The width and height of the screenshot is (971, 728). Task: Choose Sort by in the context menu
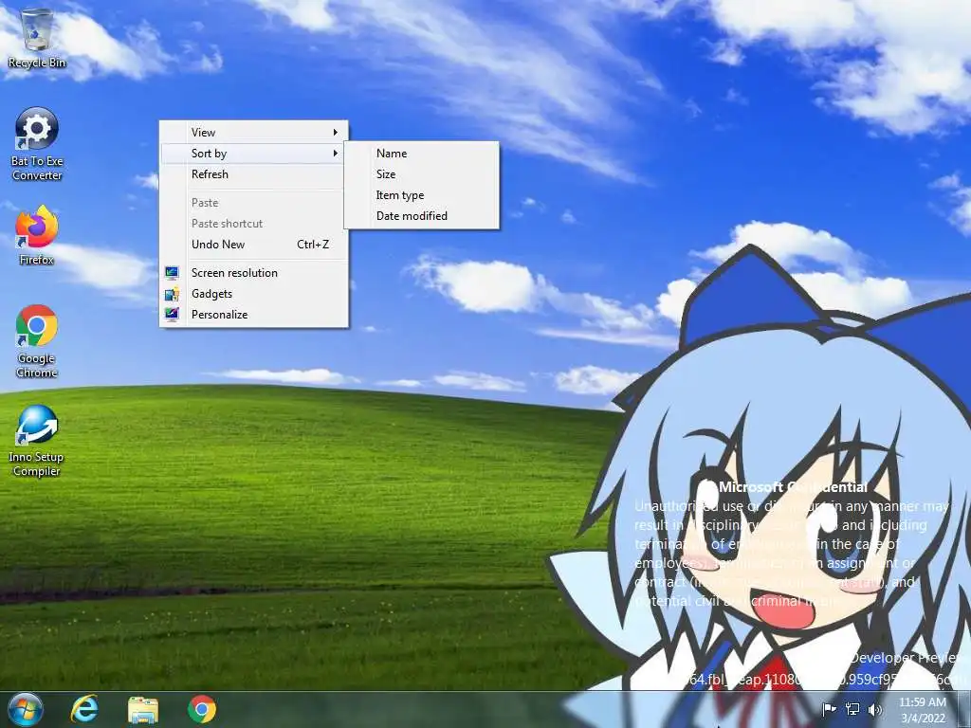253,153
